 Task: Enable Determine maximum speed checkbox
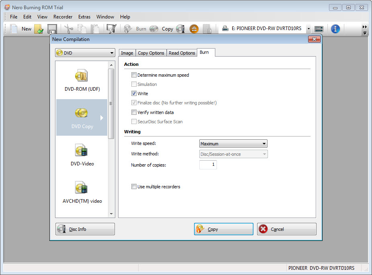pos(134,75)
